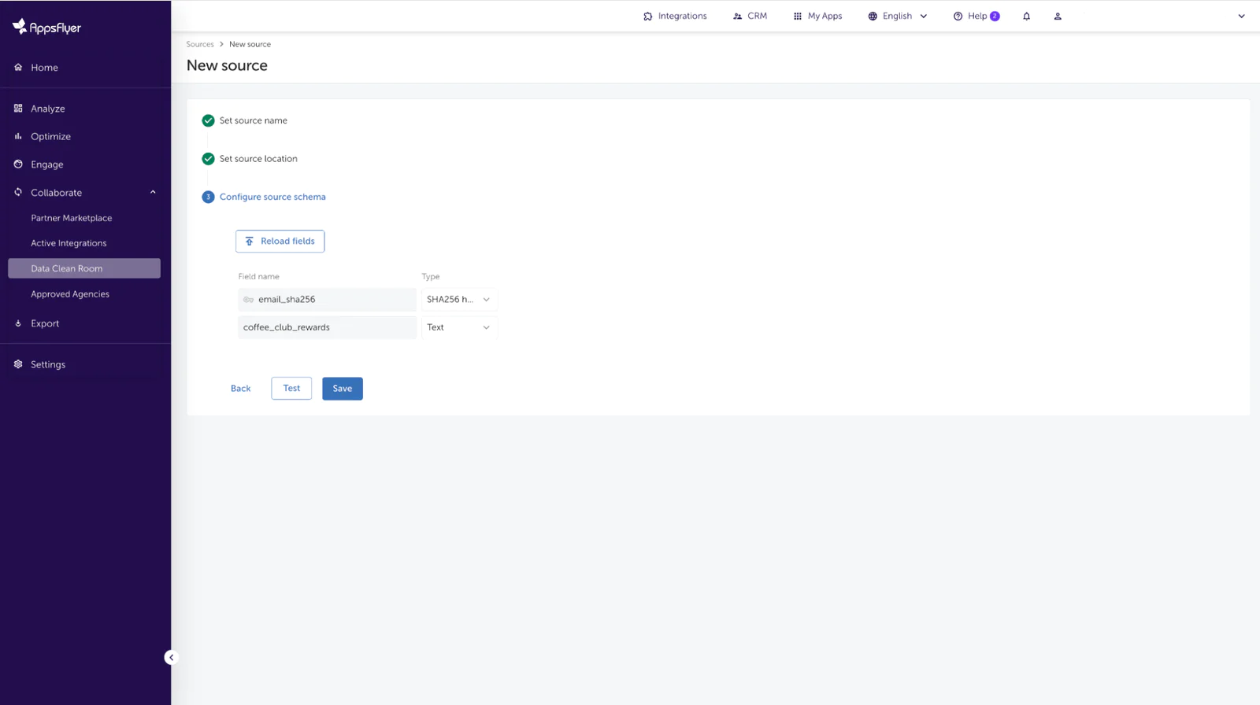Collapse the sidebar with arrow button
The height and width of the screenshot is (705, 1260).
[x=171, y=658]
